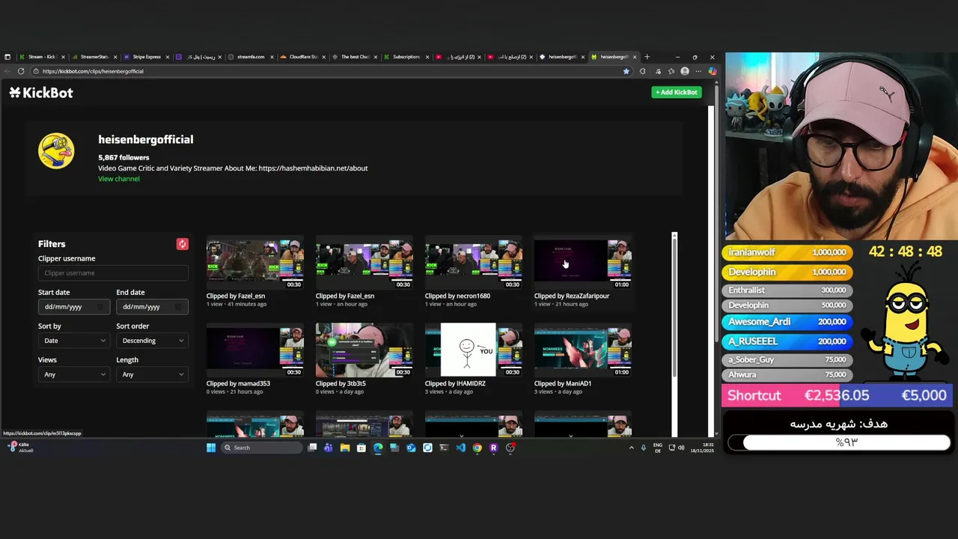The image size is (958, 539).
Task: Switch to the StreamerStats tab
Action: point(94,57)
